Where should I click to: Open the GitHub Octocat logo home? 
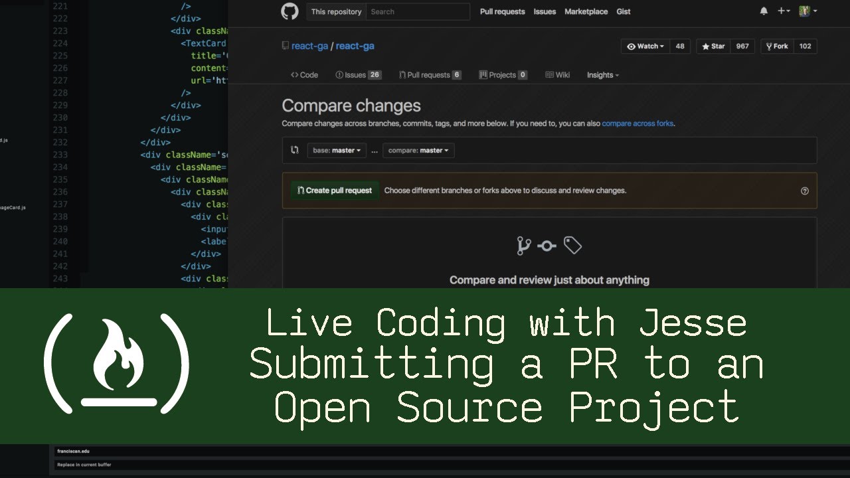pos(290,11)
